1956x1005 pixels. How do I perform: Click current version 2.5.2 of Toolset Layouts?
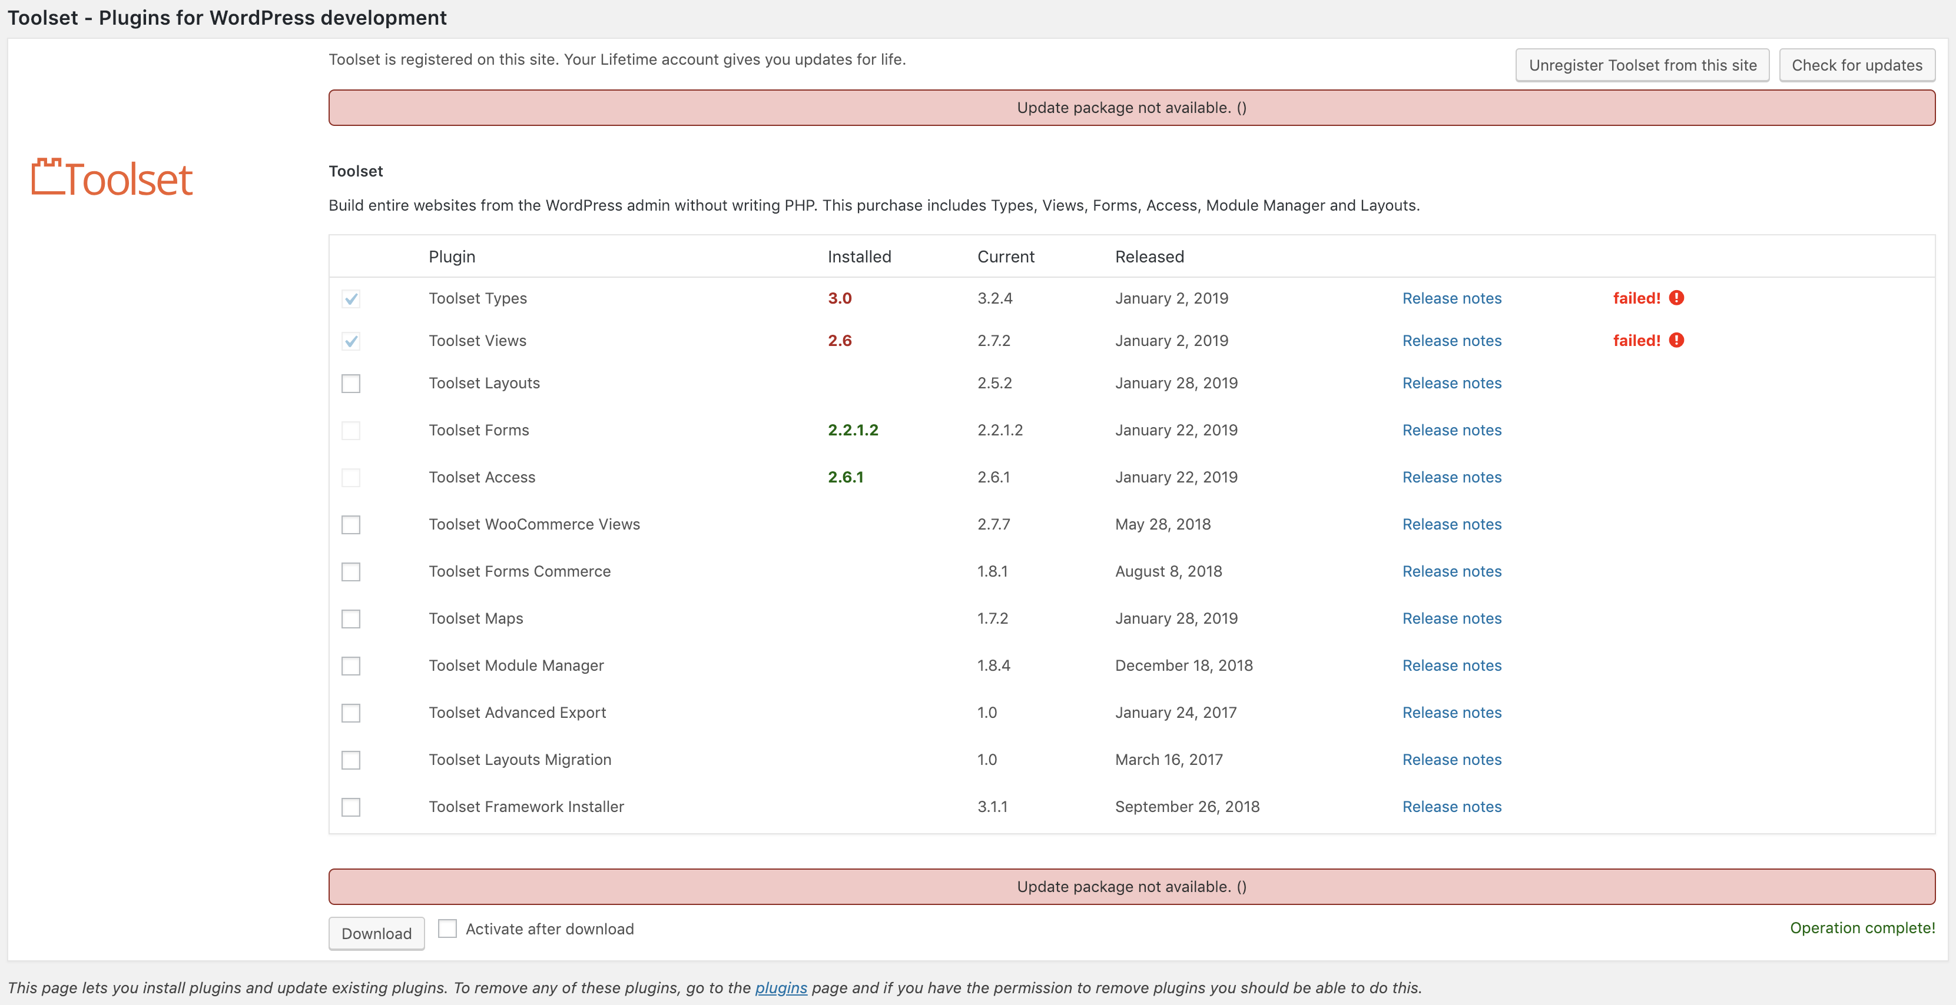[x=994, y=383]
